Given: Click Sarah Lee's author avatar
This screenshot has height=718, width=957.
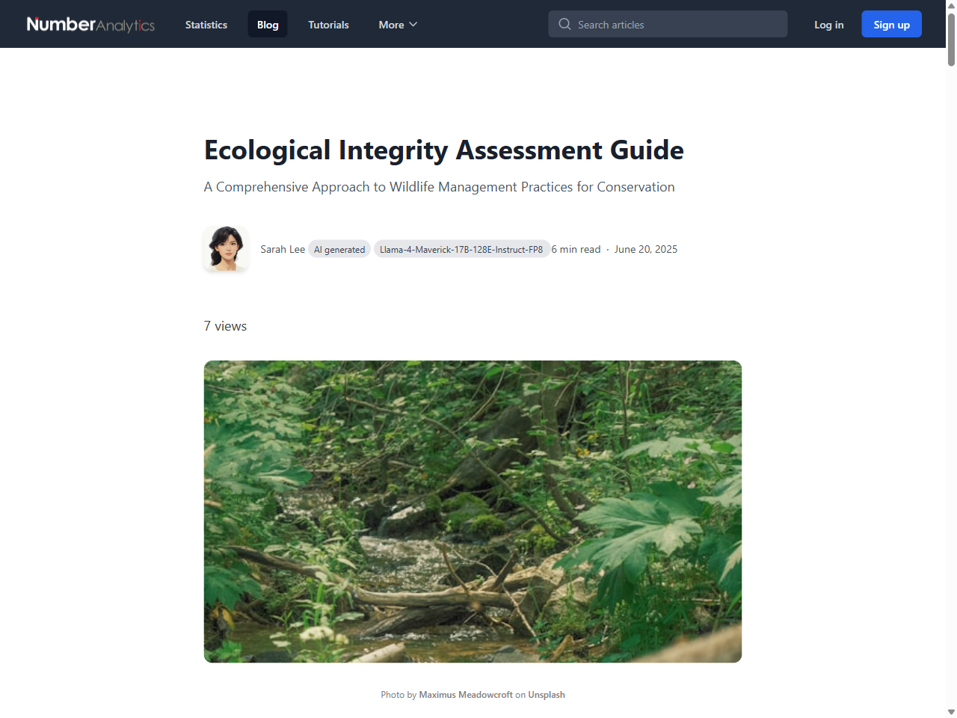Looking at the screenshot, I should coord(226,248).
